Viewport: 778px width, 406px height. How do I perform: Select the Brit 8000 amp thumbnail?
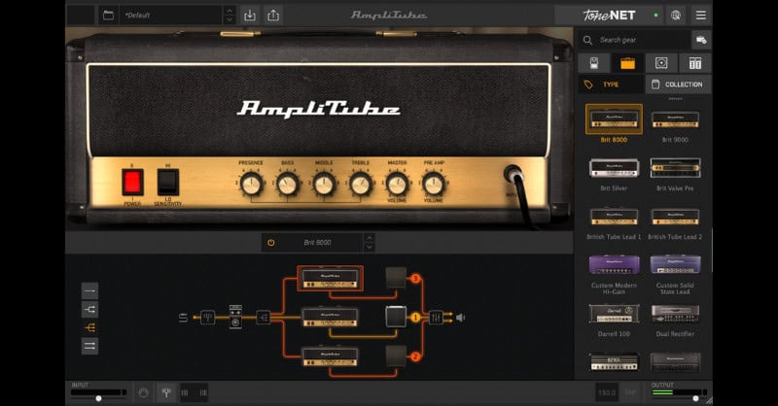point(614,119)
